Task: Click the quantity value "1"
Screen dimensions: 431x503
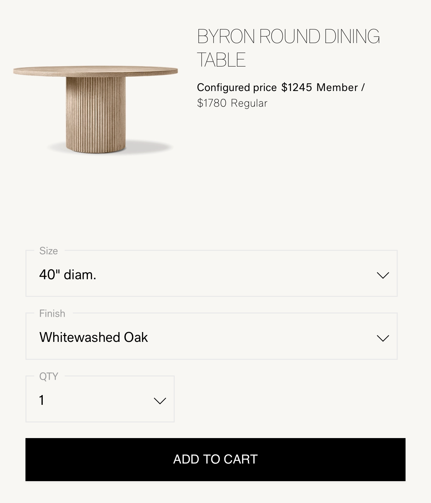Action: 42,400
